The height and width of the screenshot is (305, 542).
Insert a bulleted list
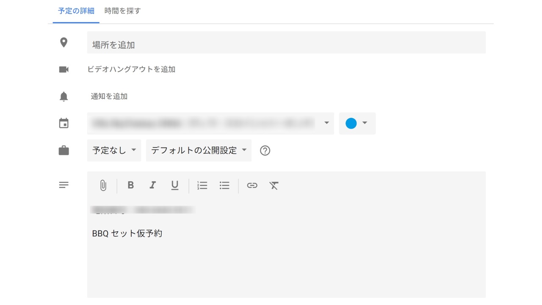pyautogui.click(x=224, y=186)
